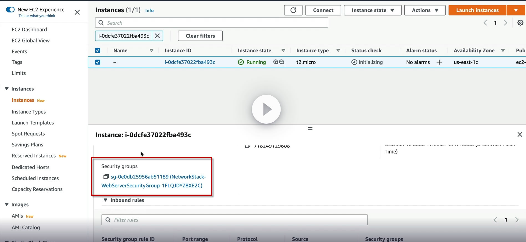
Task: Go to next instances page
Action: 505,23
